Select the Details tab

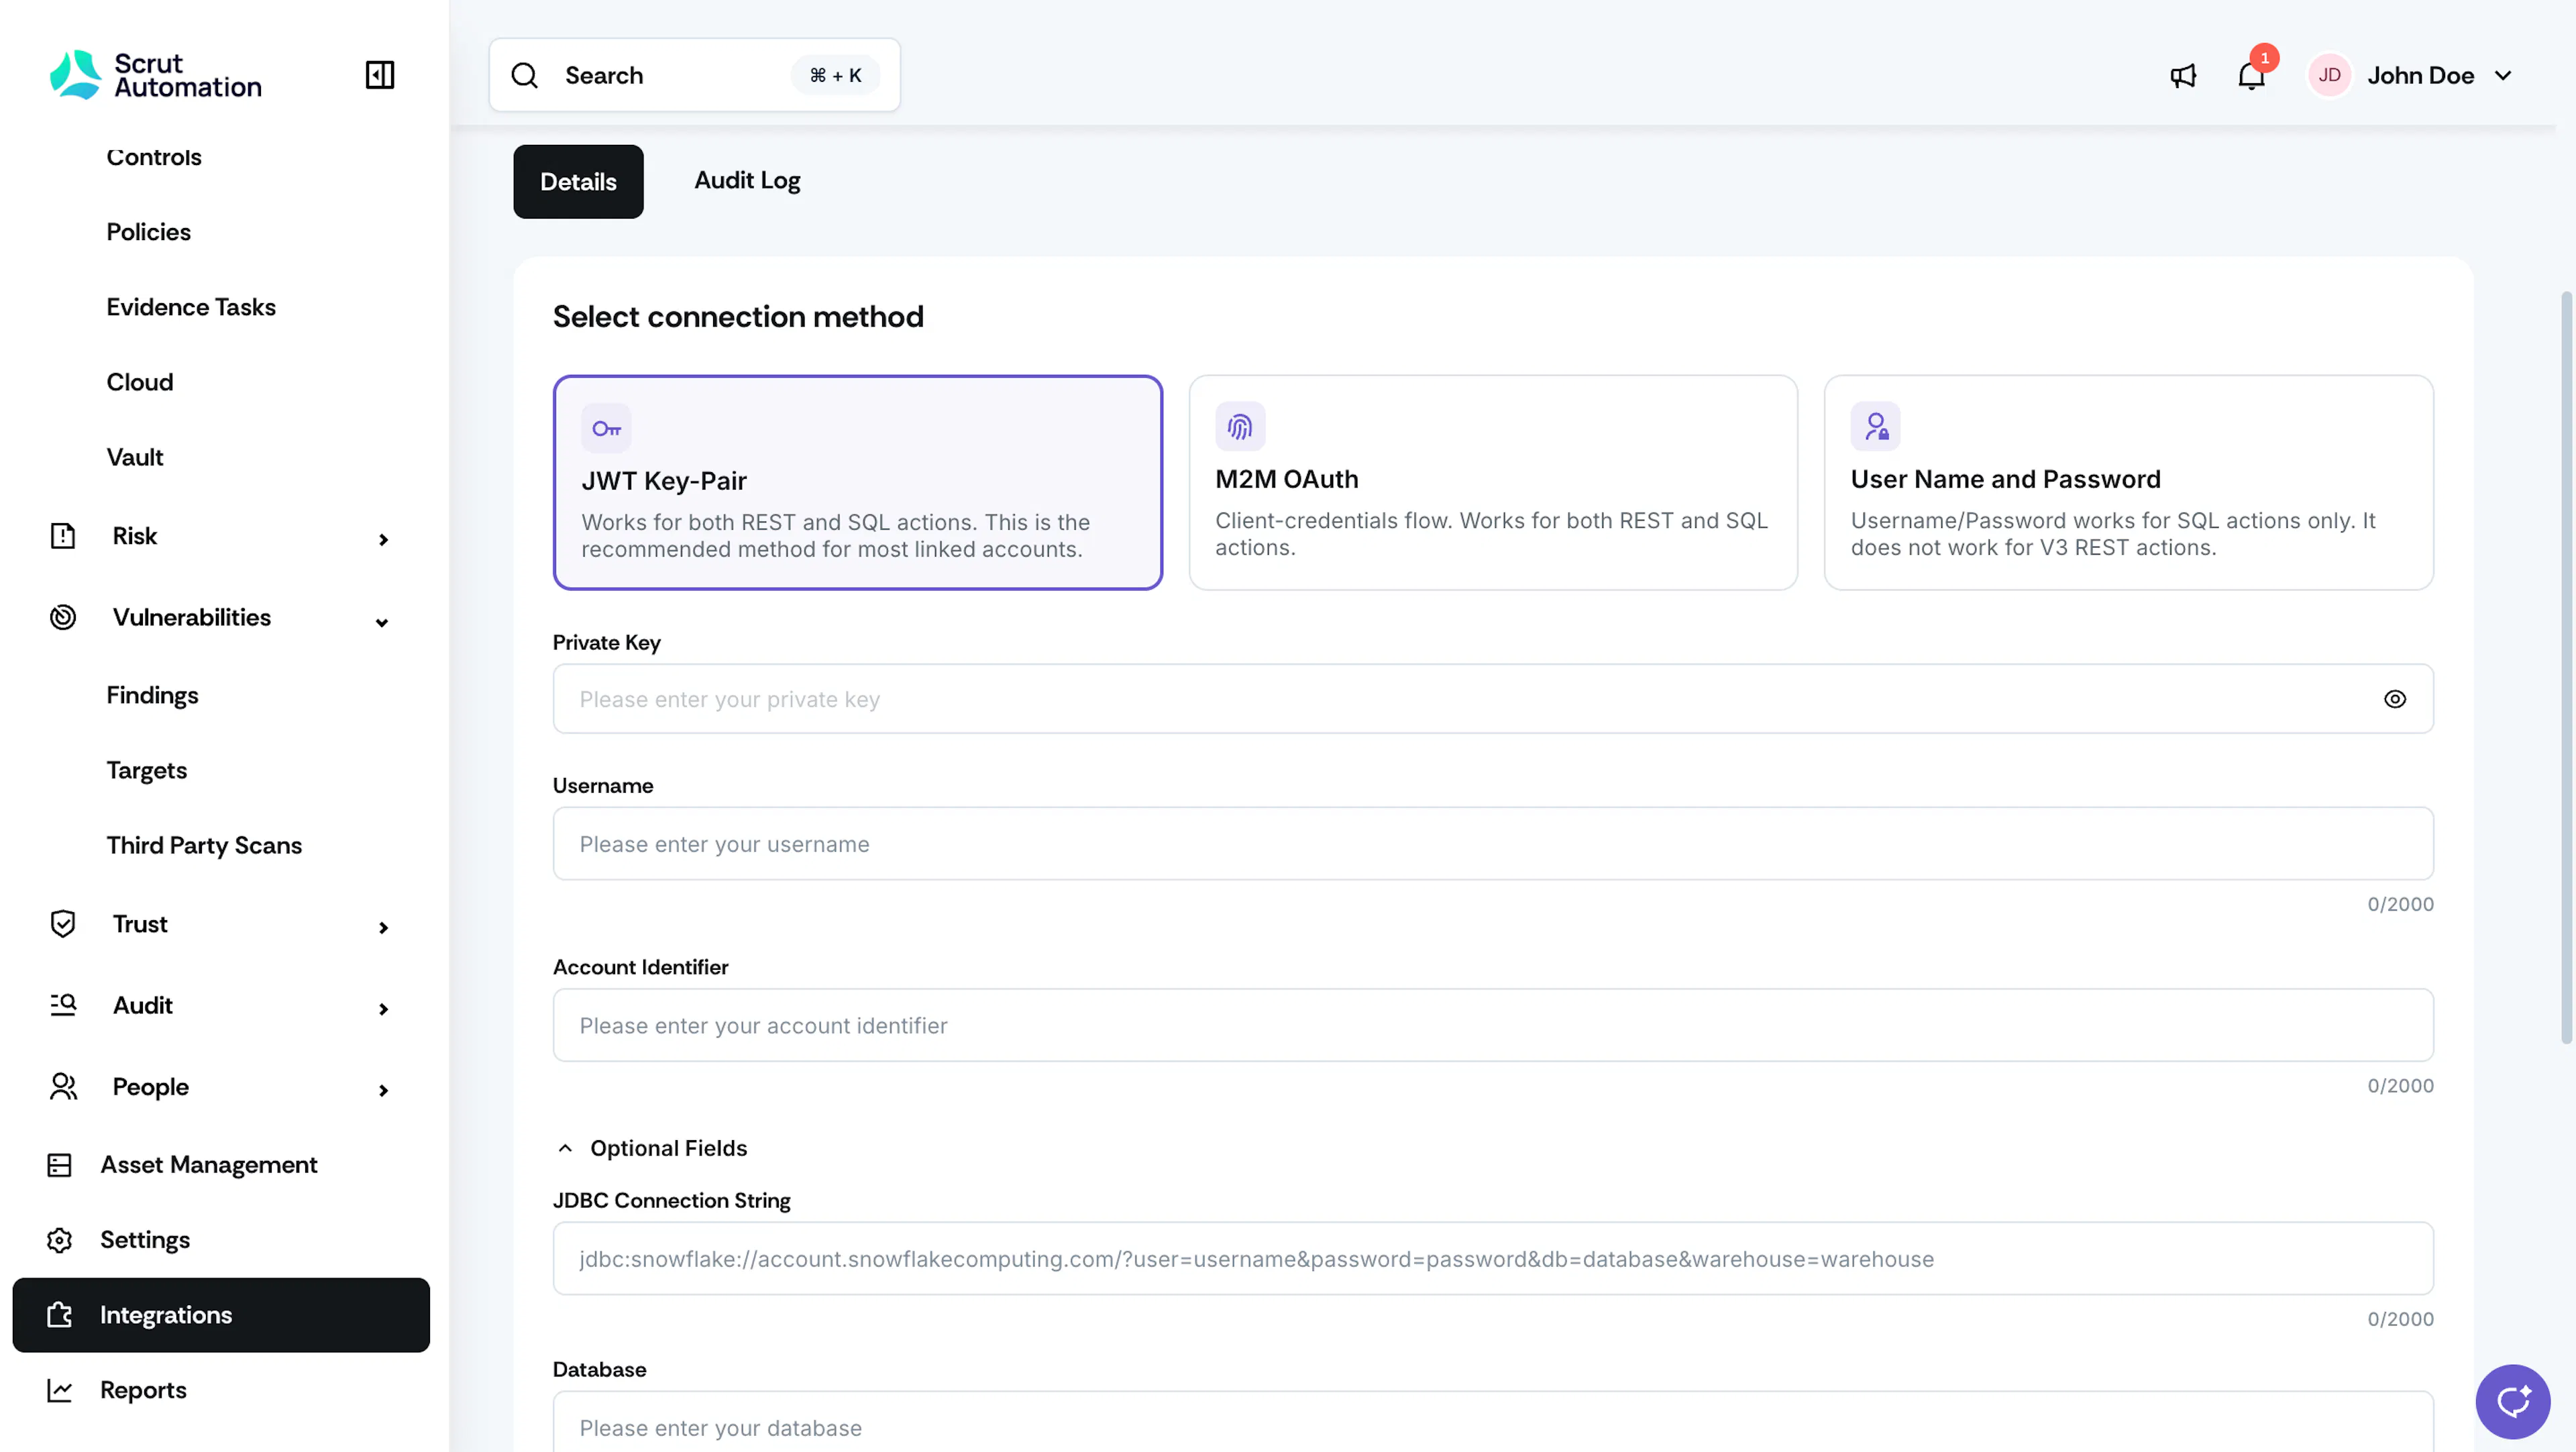click(578, 182)
